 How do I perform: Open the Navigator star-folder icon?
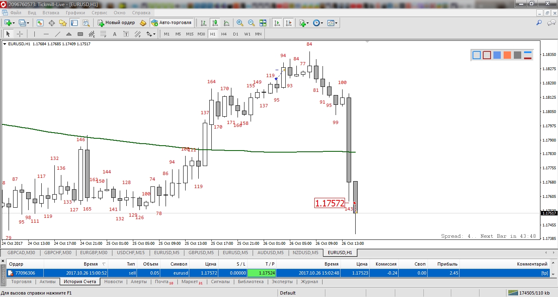[63, 23]
